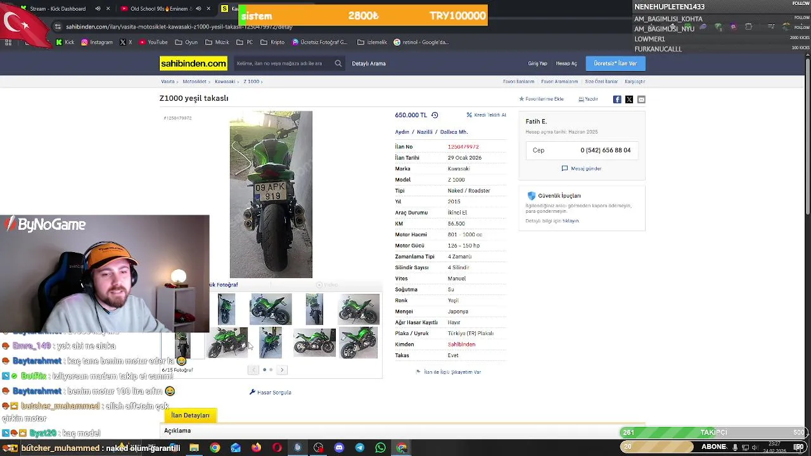Click the search magnifier icon
The height and width of the screenshot is (456, 811).
(x=338, y=63)
